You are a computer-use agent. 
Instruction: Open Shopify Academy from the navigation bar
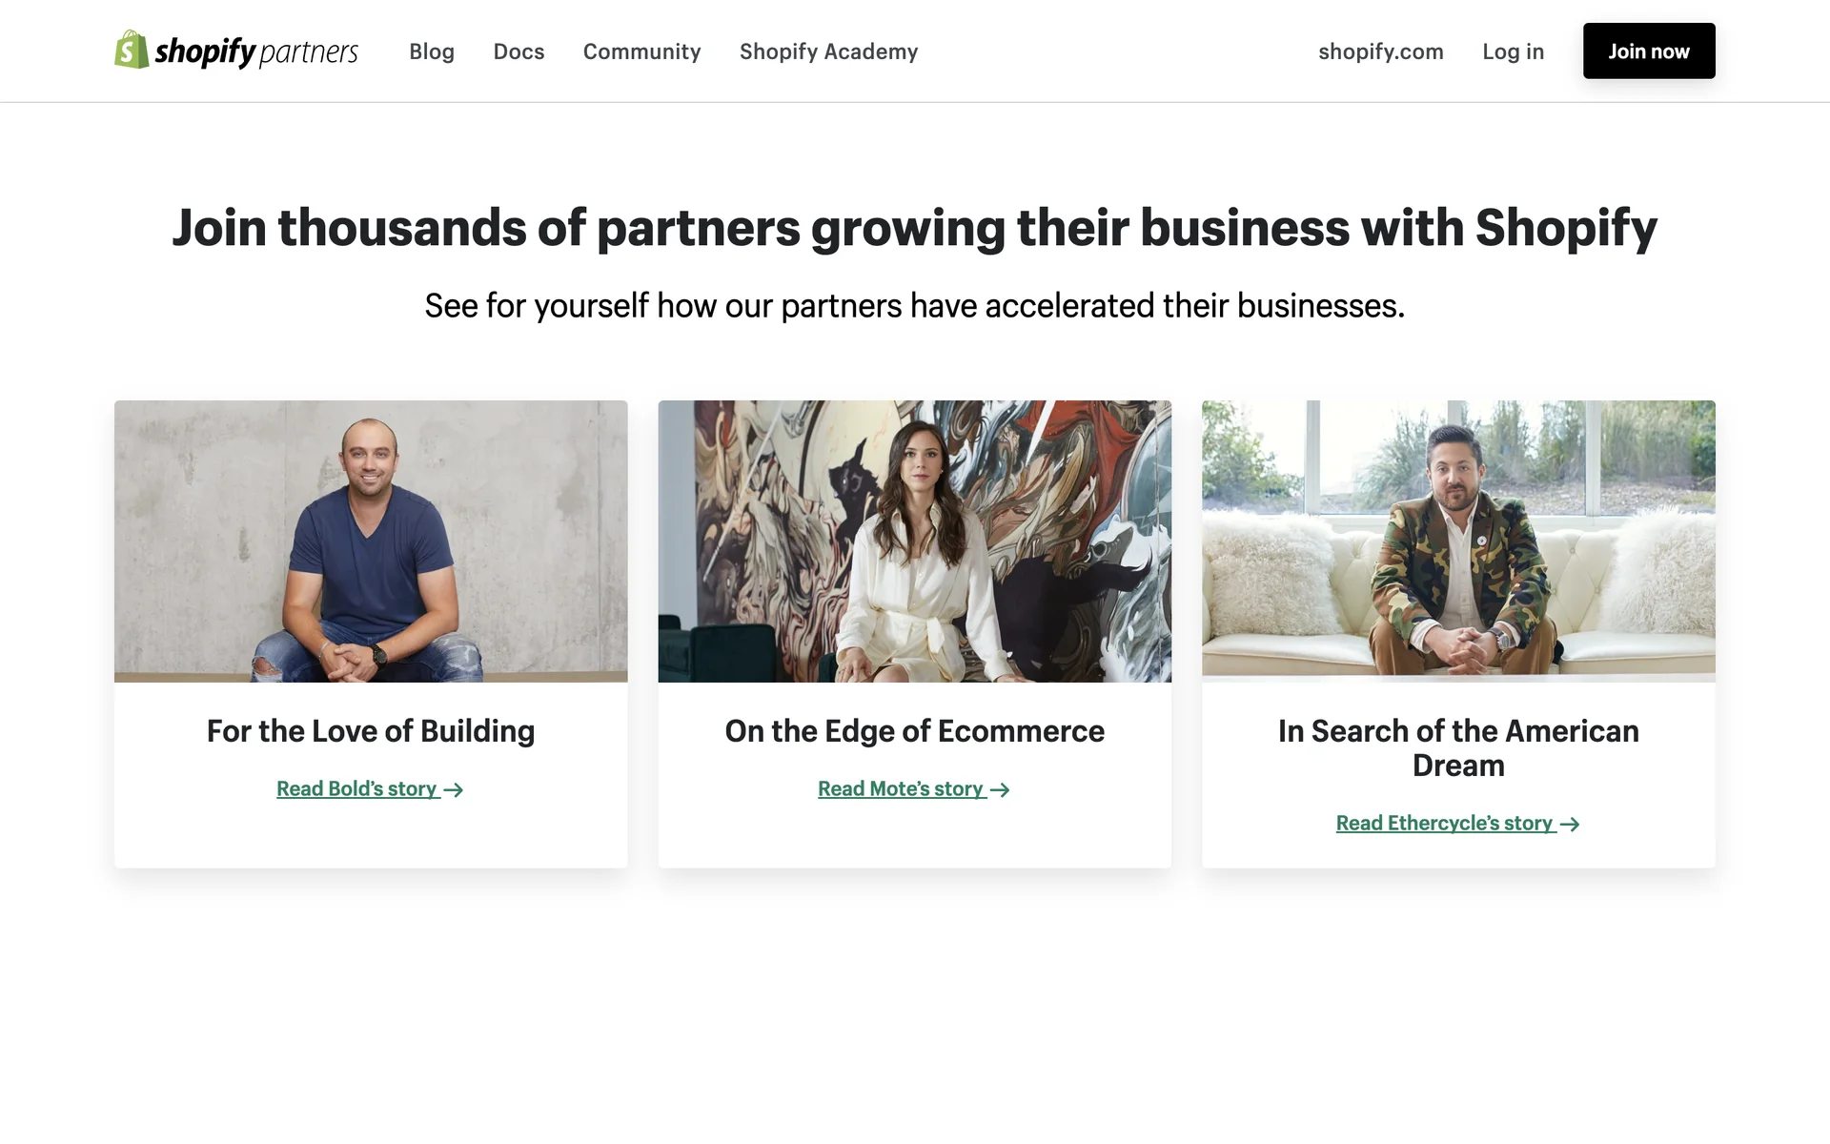tap(828, 51)
